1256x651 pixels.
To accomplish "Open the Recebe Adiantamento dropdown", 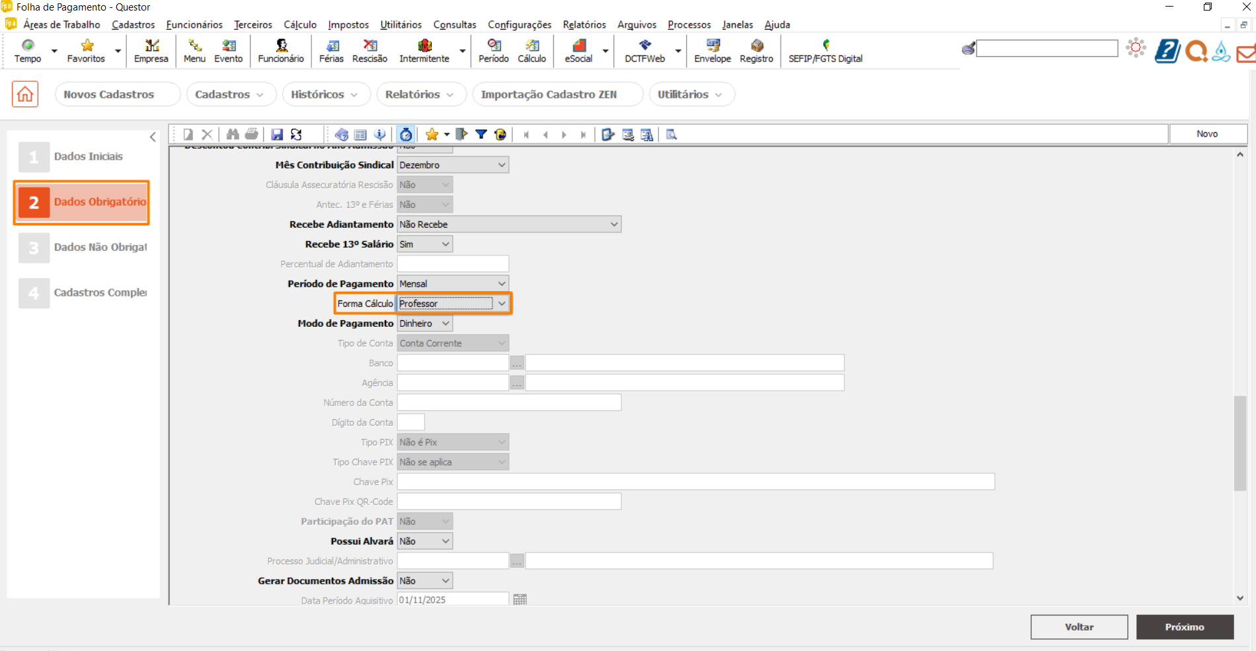I will click(613, 224).
